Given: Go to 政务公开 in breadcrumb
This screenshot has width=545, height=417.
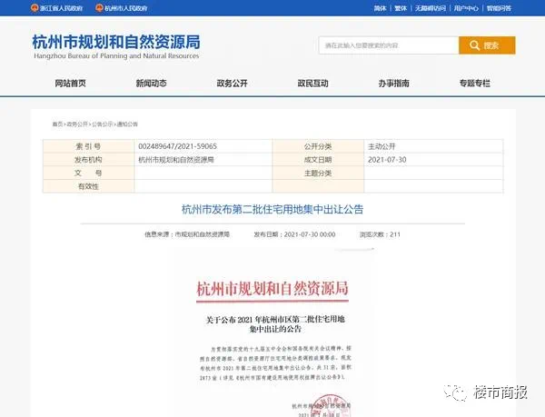Looking at the screenshot, I should [77, 124].
